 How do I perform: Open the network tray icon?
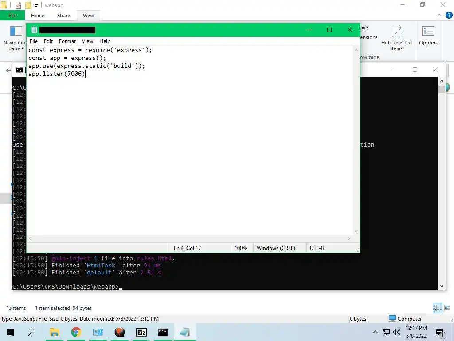pos(386,332)
